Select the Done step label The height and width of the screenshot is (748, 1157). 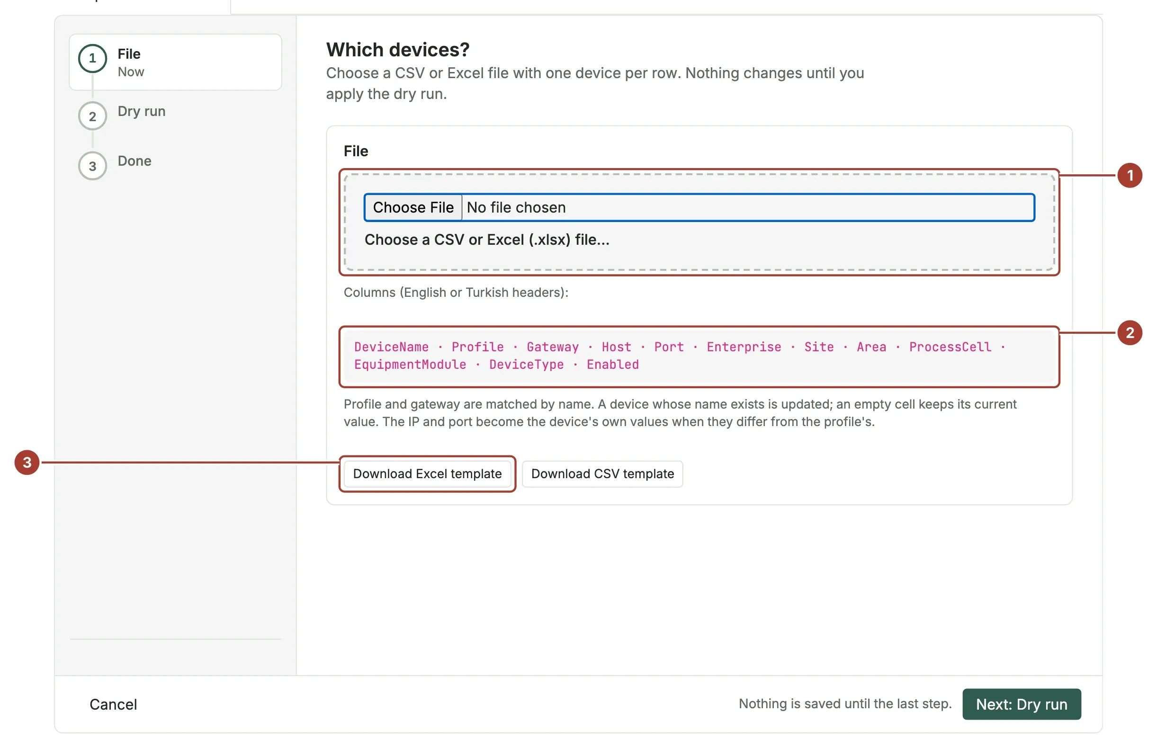pyautogui.click(x=135, y=161)
